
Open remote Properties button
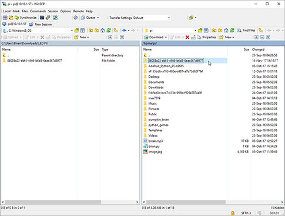point(207,37)
